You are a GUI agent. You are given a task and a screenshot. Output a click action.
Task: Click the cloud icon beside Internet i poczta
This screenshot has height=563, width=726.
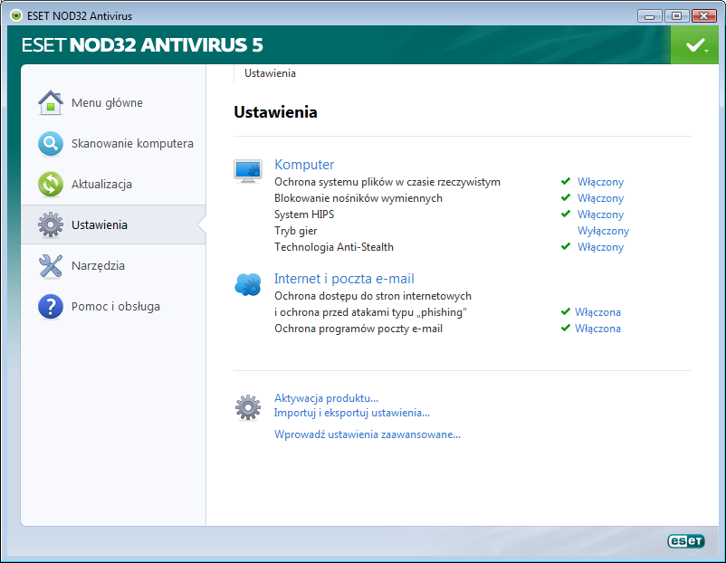click(248, 284)
